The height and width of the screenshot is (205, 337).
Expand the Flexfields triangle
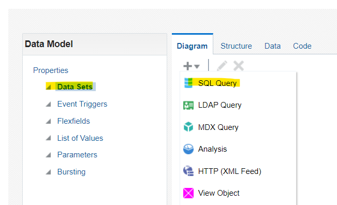point(48,121)
